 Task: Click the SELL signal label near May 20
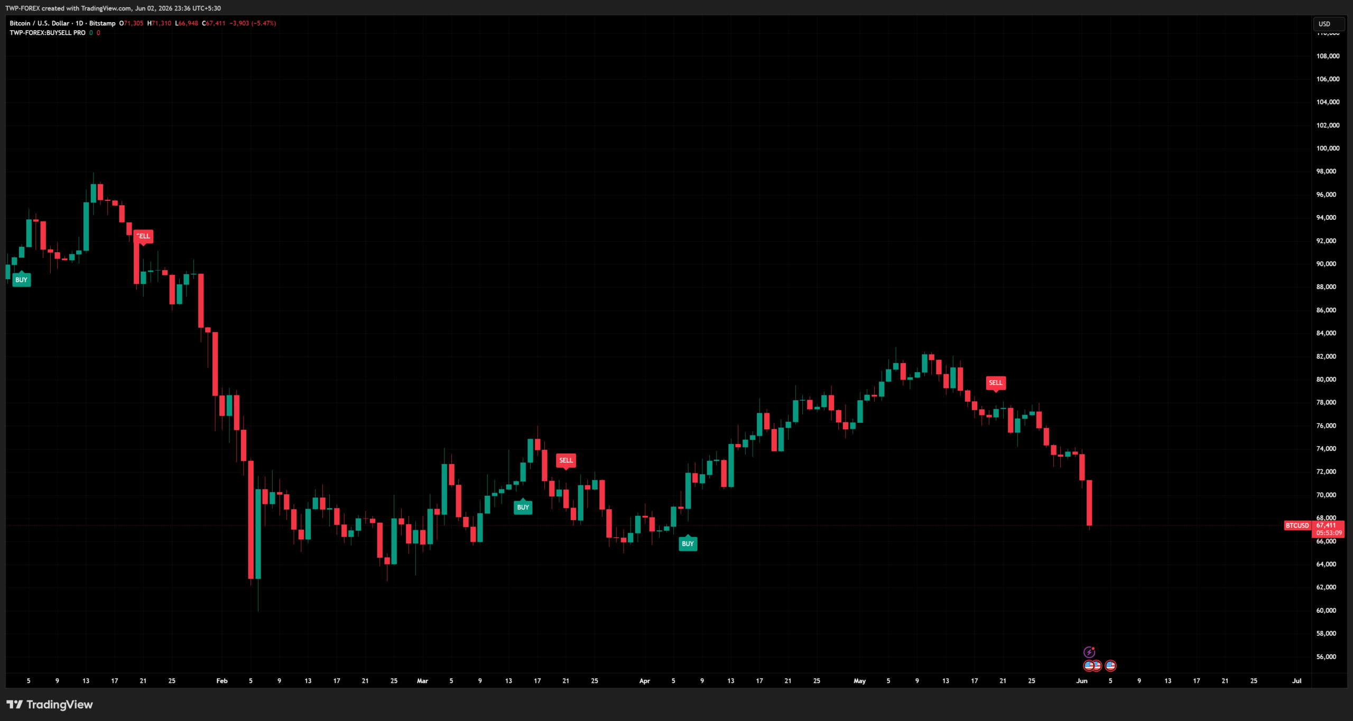[x=996, y=383]
